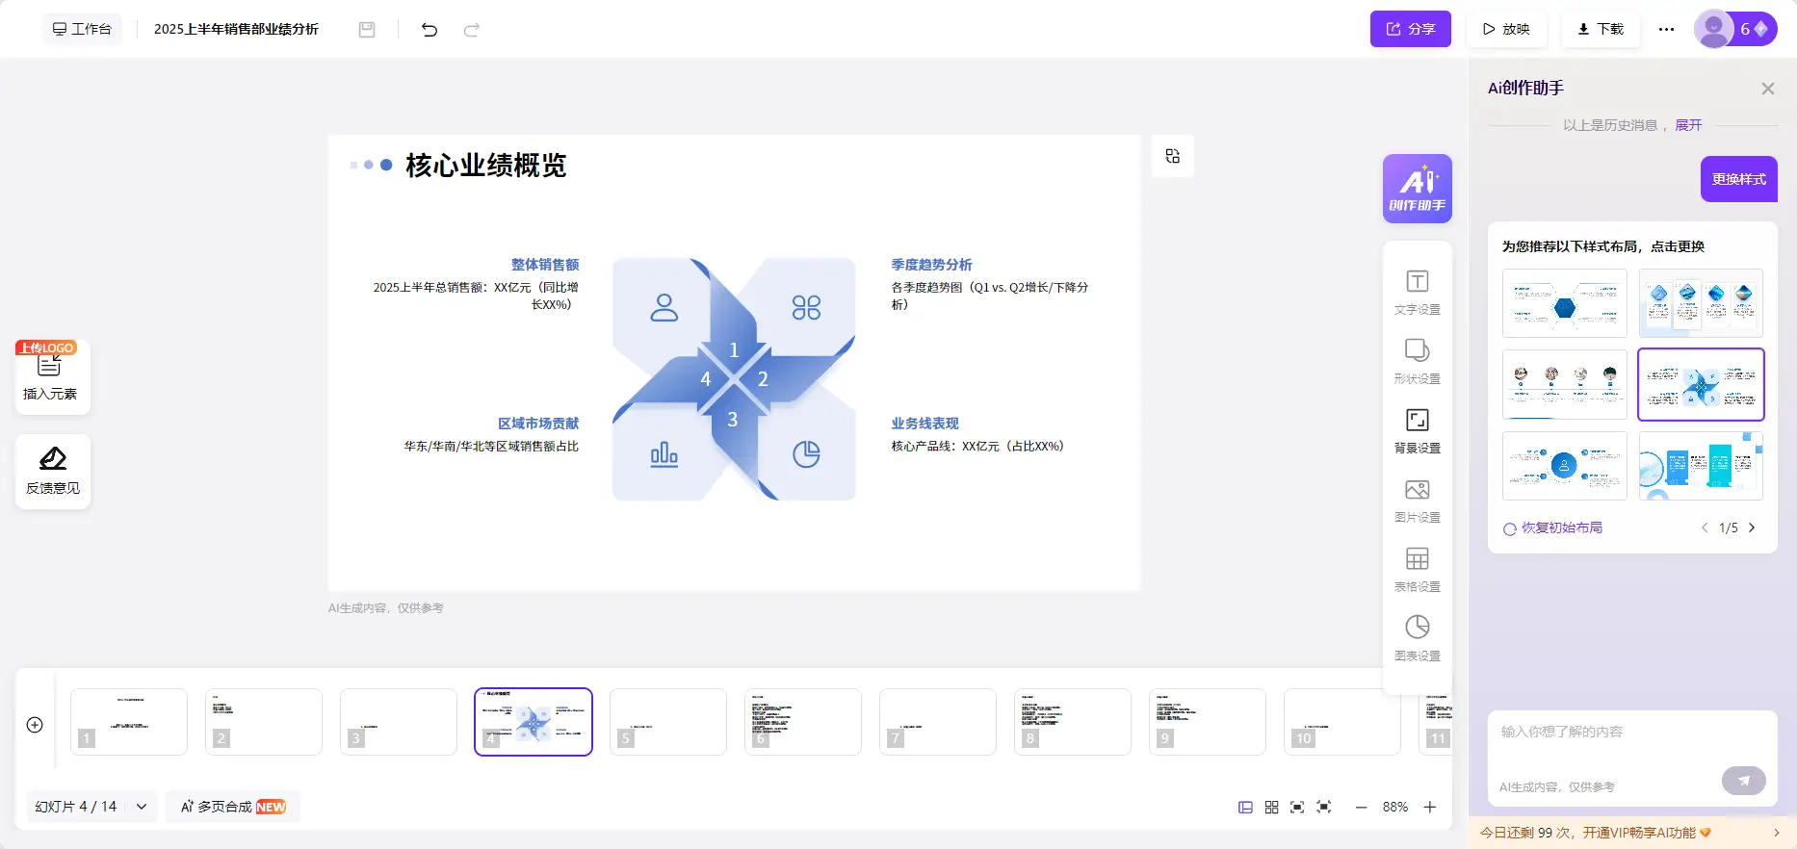Screen dimensions: 1797x849
Task: Switch to grid view of slides
Action: pyautogui.click(x=1271, y=808)
